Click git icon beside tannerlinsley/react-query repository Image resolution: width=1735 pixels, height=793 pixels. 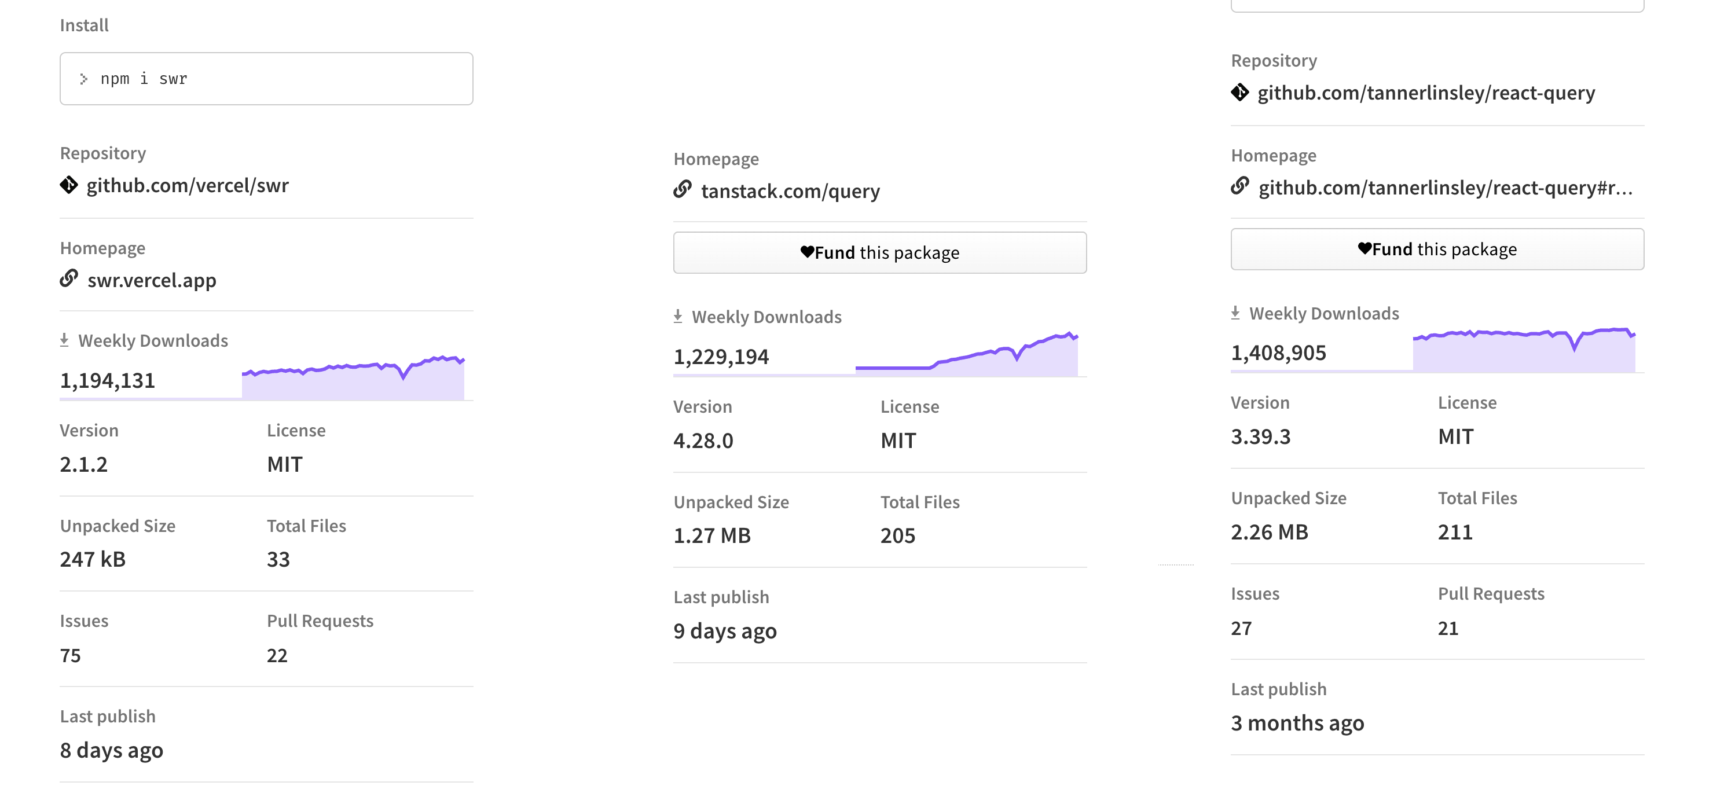1239,92
